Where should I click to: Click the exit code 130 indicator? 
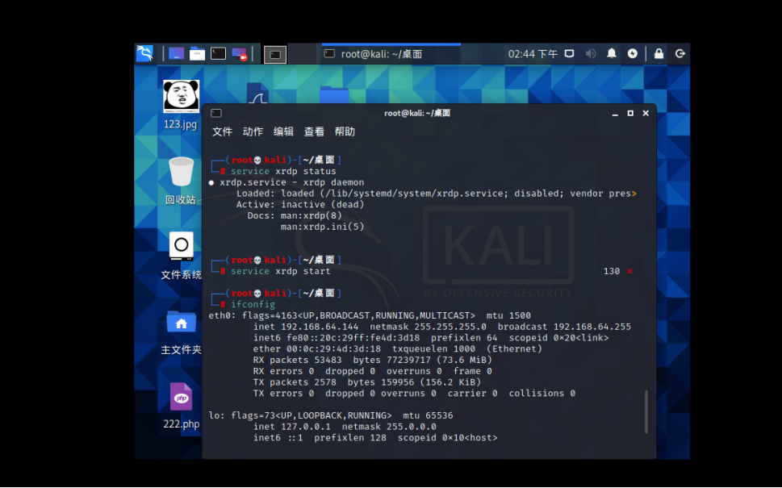pyautogui.click(x=612, y=271)
